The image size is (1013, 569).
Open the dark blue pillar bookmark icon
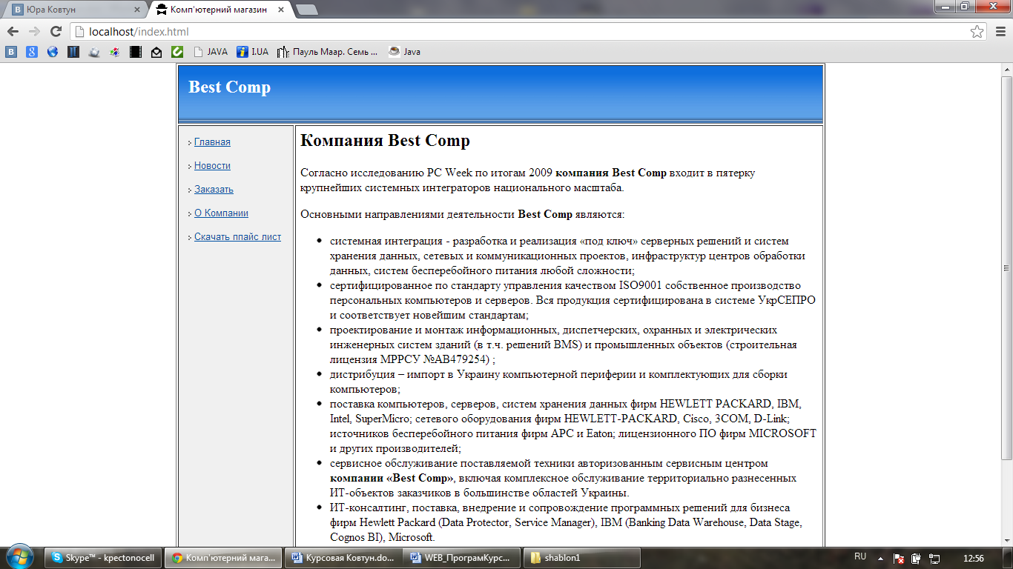coord(73,52)
